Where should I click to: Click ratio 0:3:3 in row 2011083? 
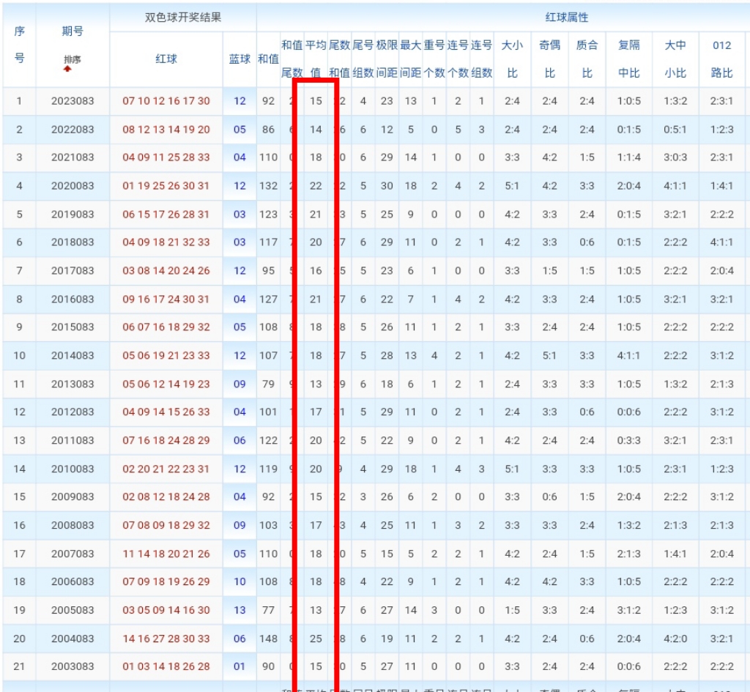629,440
